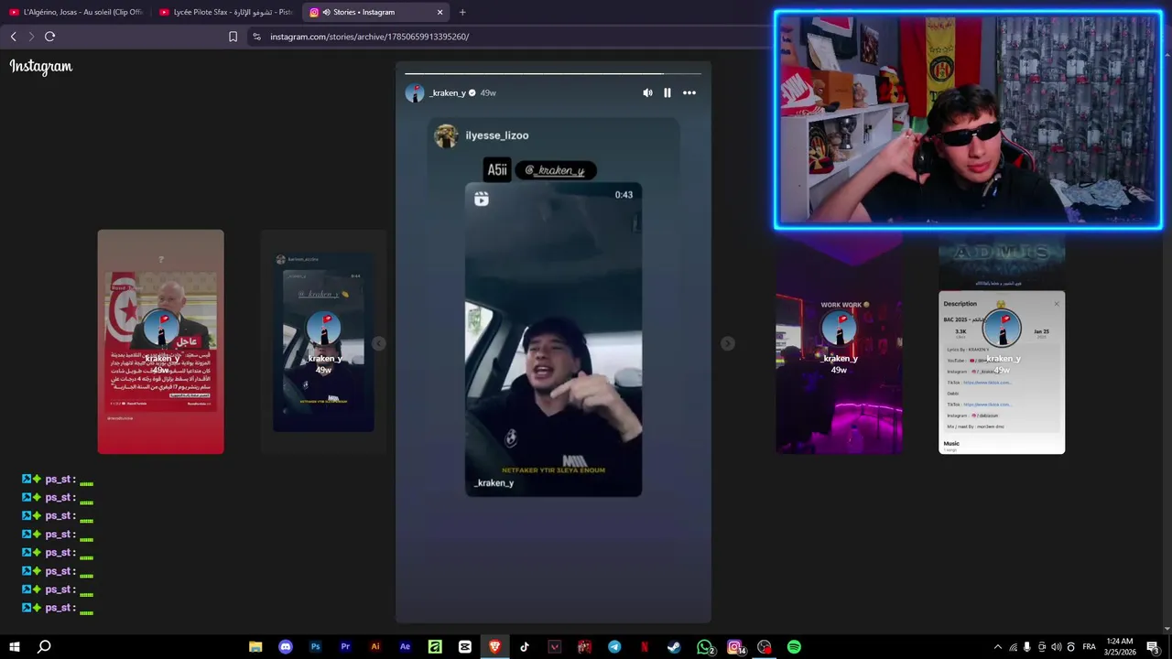This screenshot has width=1172, height=659.
Task: Open Valorant from taskbar
Action: [555, 647]
